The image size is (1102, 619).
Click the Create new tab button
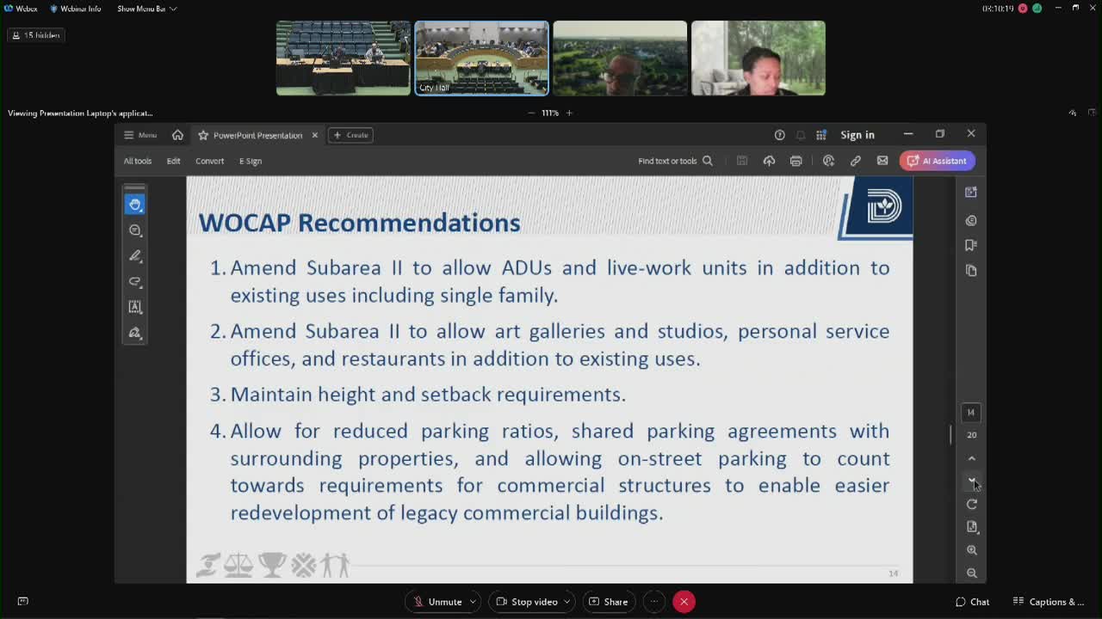pyautogui.click(x=350, y=135)
